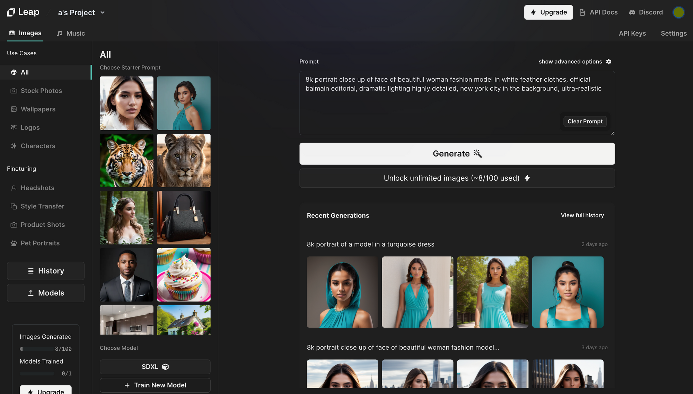Click the Images Generated progress bar
Image resolution: width=693 pixels, height=394 pixels.
[37, 349]
